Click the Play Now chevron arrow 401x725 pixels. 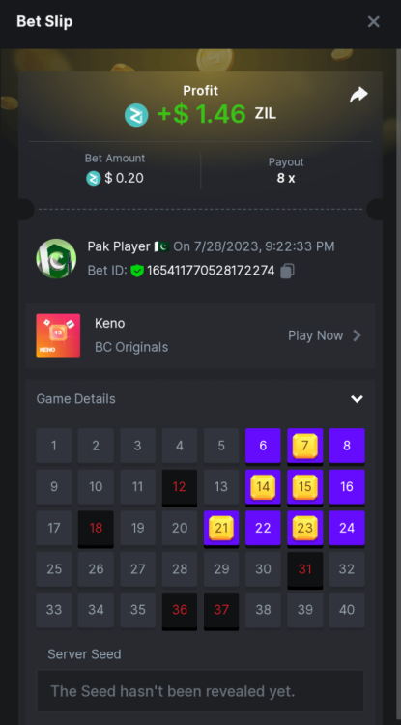[x=357, y=335]
